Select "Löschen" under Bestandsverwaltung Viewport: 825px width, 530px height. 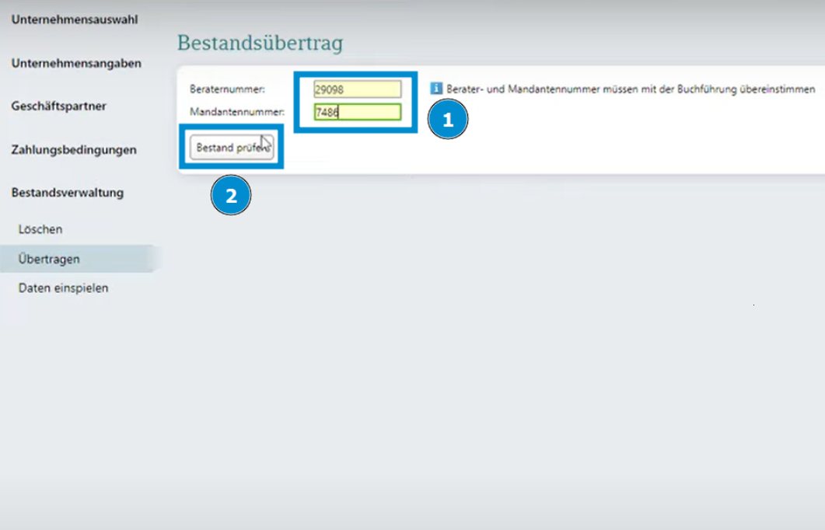[x=41, y=228]
